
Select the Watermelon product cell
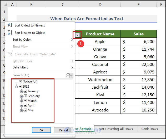click(100, 79)
